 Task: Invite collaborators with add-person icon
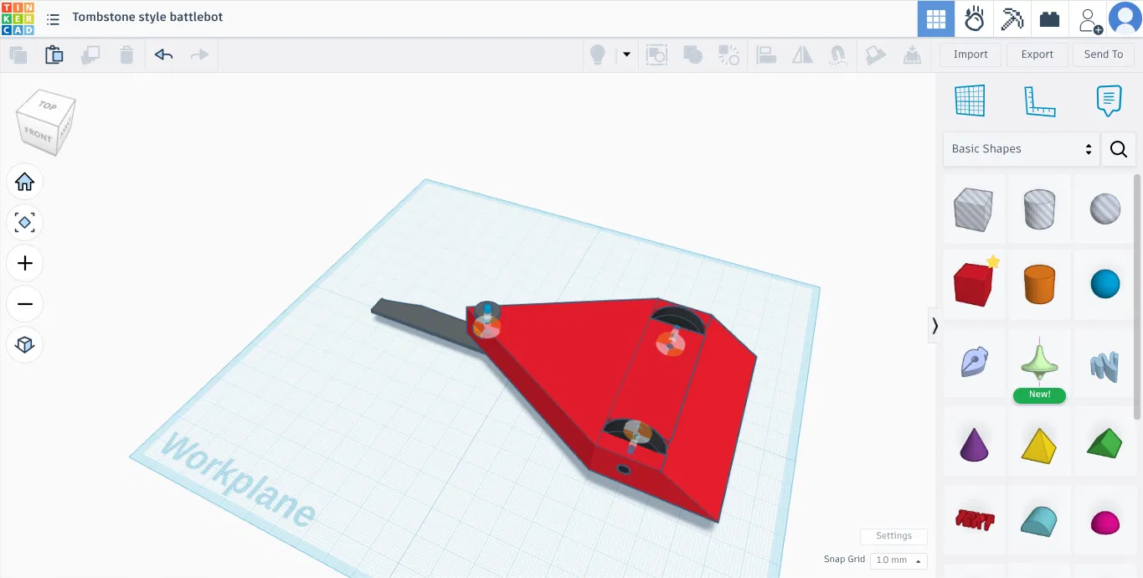click(1089, 19)
